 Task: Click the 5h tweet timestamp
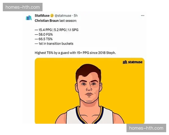tap(76, 16)
